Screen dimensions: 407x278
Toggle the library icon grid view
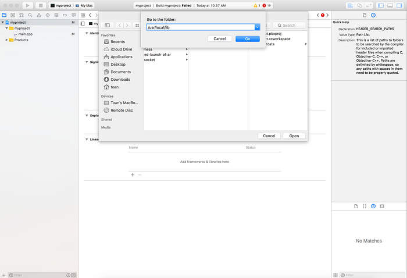tap(335, 275)
